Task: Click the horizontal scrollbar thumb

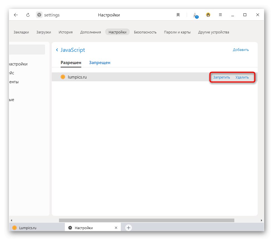Action: click(x=147, y=220)
